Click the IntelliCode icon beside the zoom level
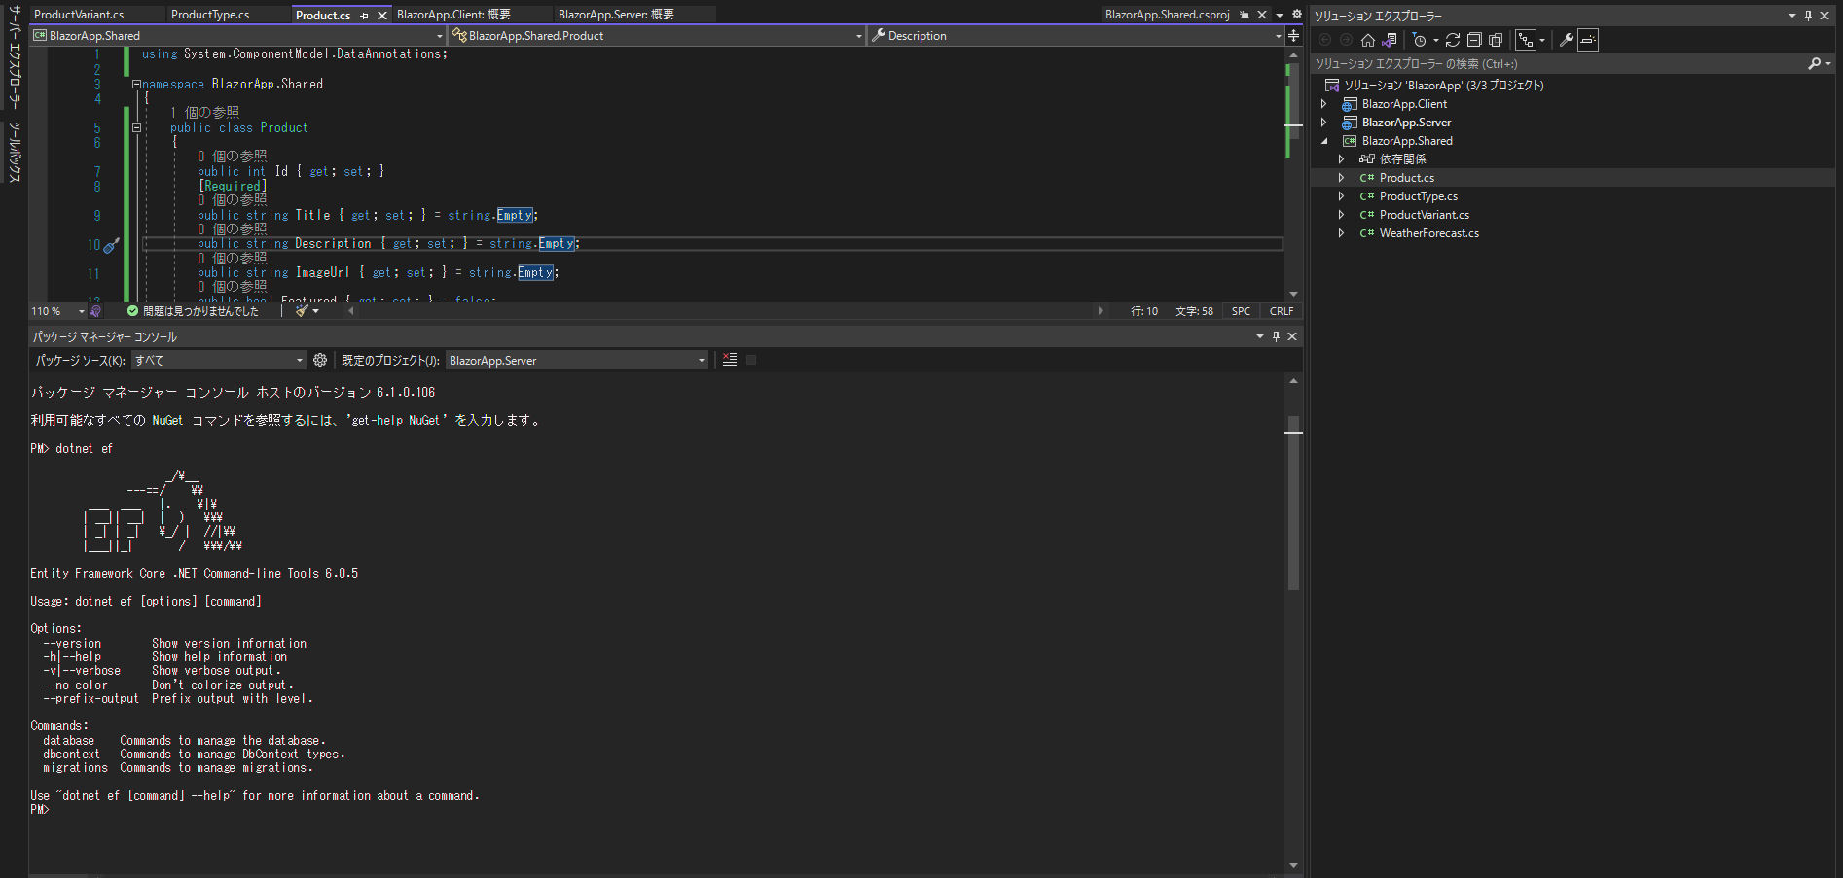This screenshot has height=878, width=1843. [x=95, y=311]
